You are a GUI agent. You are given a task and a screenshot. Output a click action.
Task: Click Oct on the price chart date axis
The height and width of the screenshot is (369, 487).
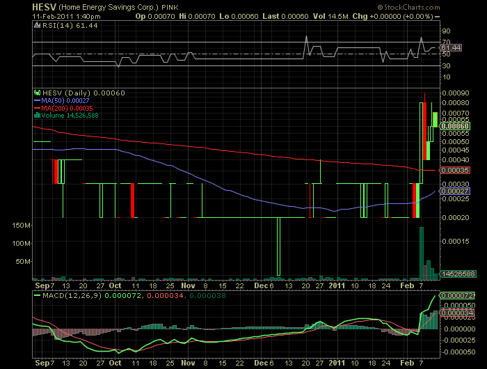pos(115,285)
